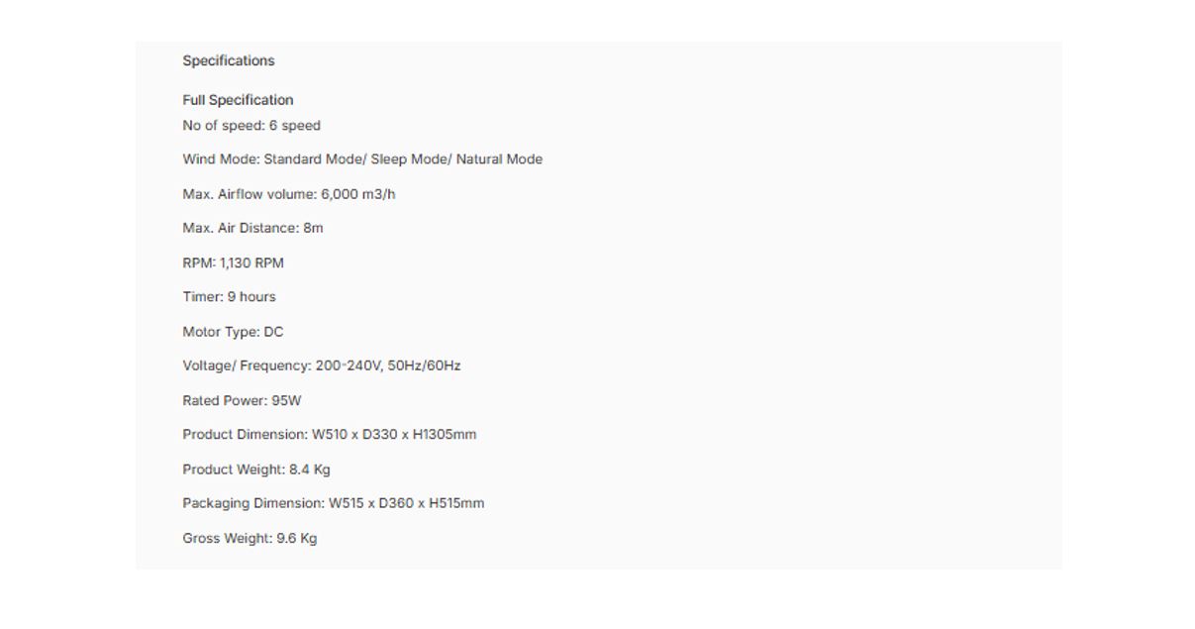The image size is (1195, 629).
Task: Click the Gross Weight: 9.6 Kg text
Action: coord(249,539)
